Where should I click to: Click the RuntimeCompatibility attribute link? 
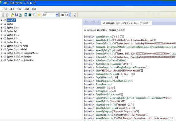pyautogui.click(x=106, y=67)
